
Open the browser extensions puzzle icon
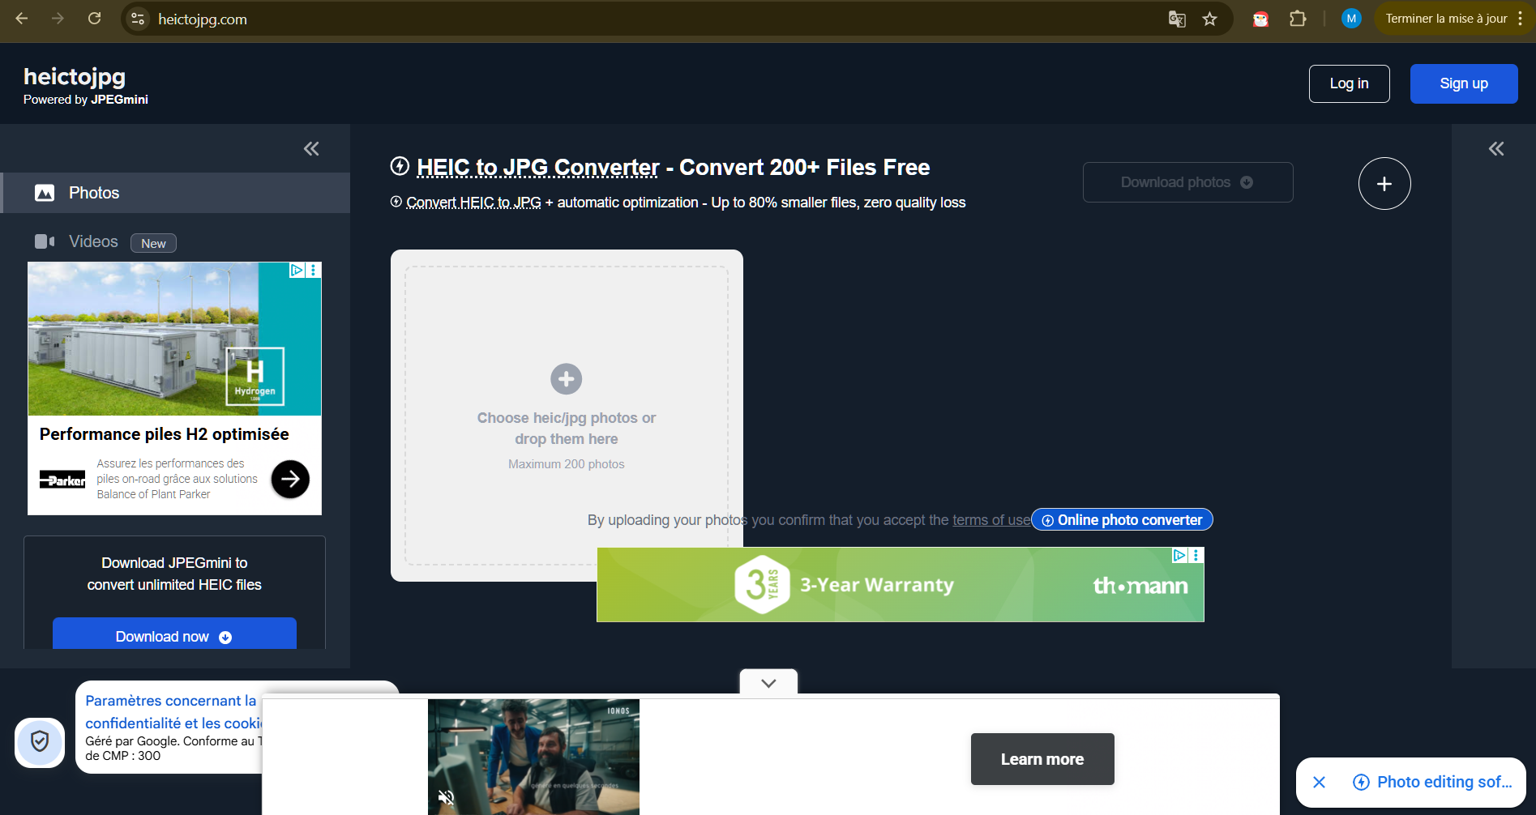point(1298,19)
